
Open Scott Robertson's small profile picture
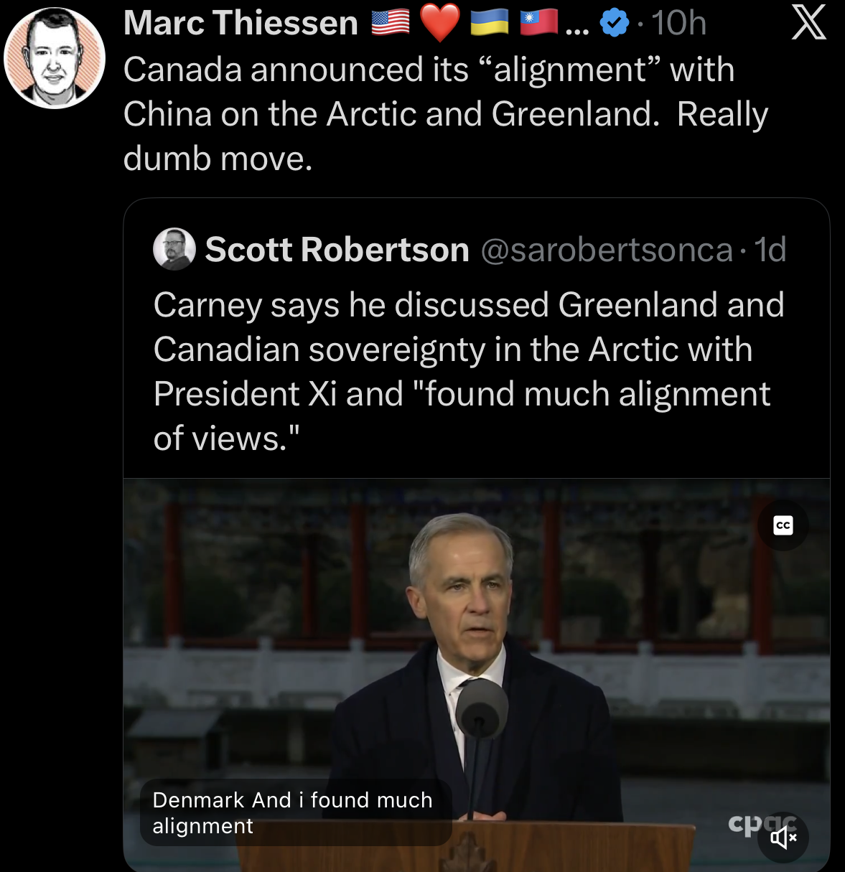(x=174, y=249)
